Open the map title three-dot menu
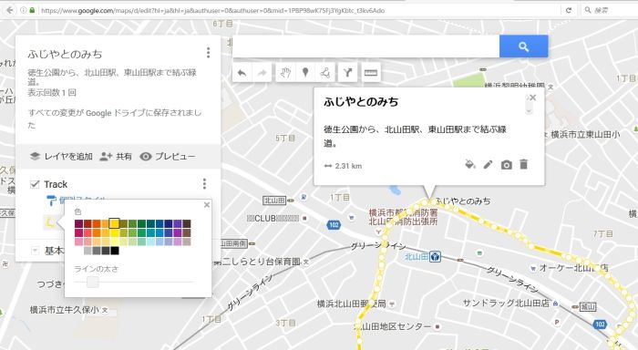Image resolution: width=638 pixels, height=350 pixels. pyautogui.click(x=209, y=53)
